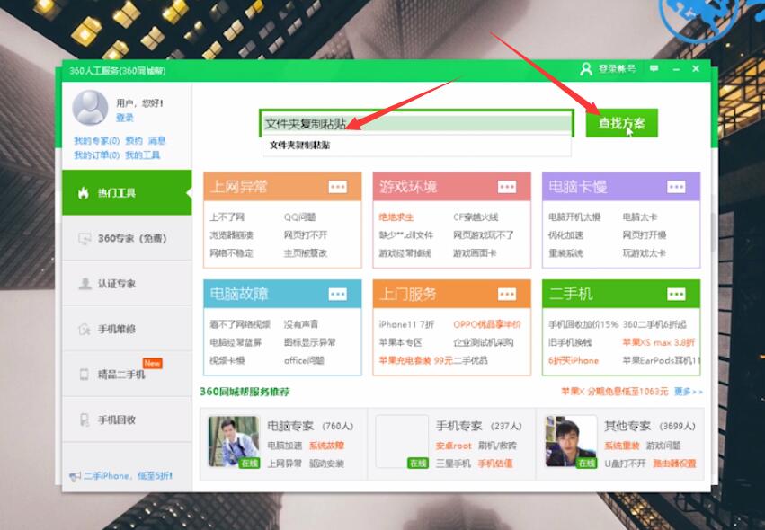Click the 苹果X 分期免息 promotion link

(614, 392)
